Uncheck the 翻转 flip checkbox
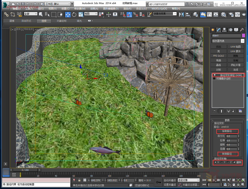 tap(234, 162)
